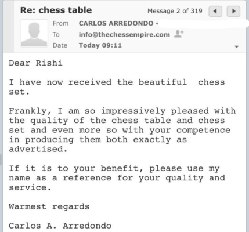Select the paragraph offering name as reference

pyautogui.click(x=117, y=178)
